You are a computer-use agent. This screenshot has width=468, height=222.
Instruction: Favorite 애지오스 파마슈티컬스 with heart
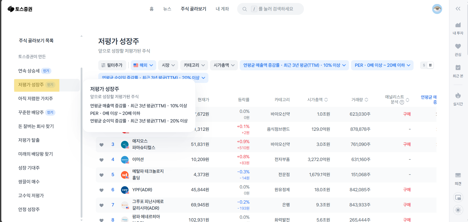tap(102, 145)
